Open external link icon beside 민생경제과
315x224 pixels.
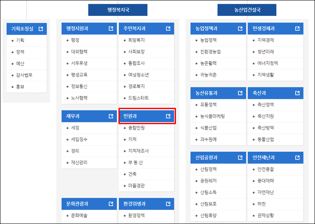297,29
